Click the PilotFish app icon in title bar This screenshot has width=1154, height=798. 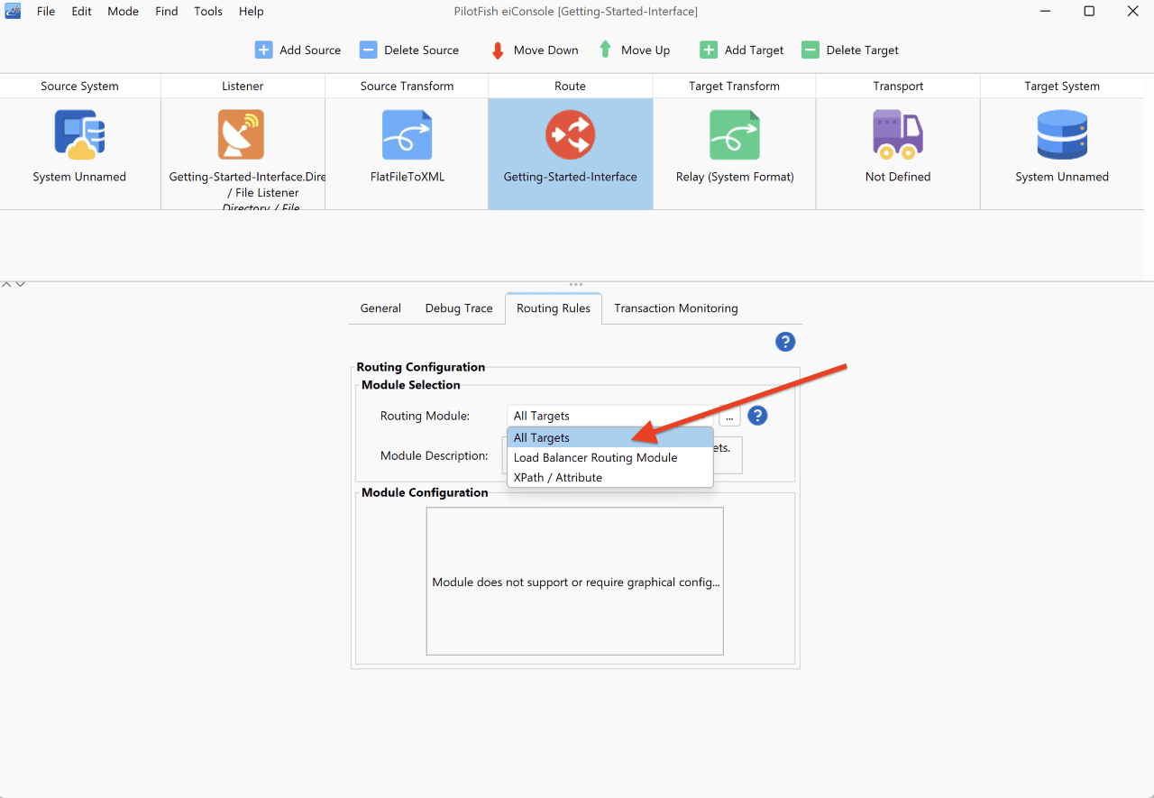13,11
